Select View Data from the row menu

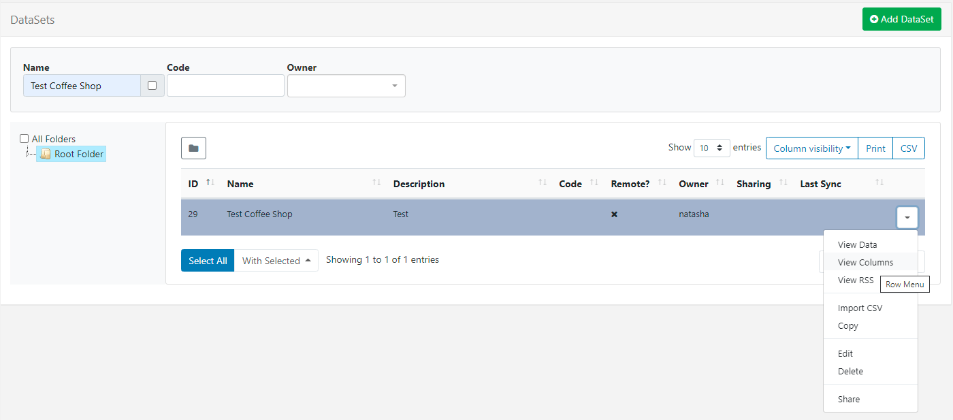[x=857, y=244]
